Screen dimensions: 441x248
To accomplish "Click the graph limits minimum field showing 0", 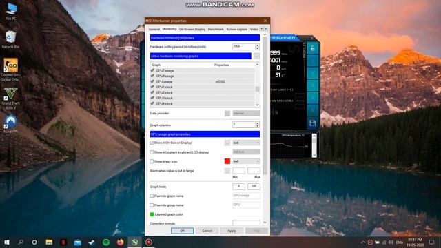I will tap(239, 187).
